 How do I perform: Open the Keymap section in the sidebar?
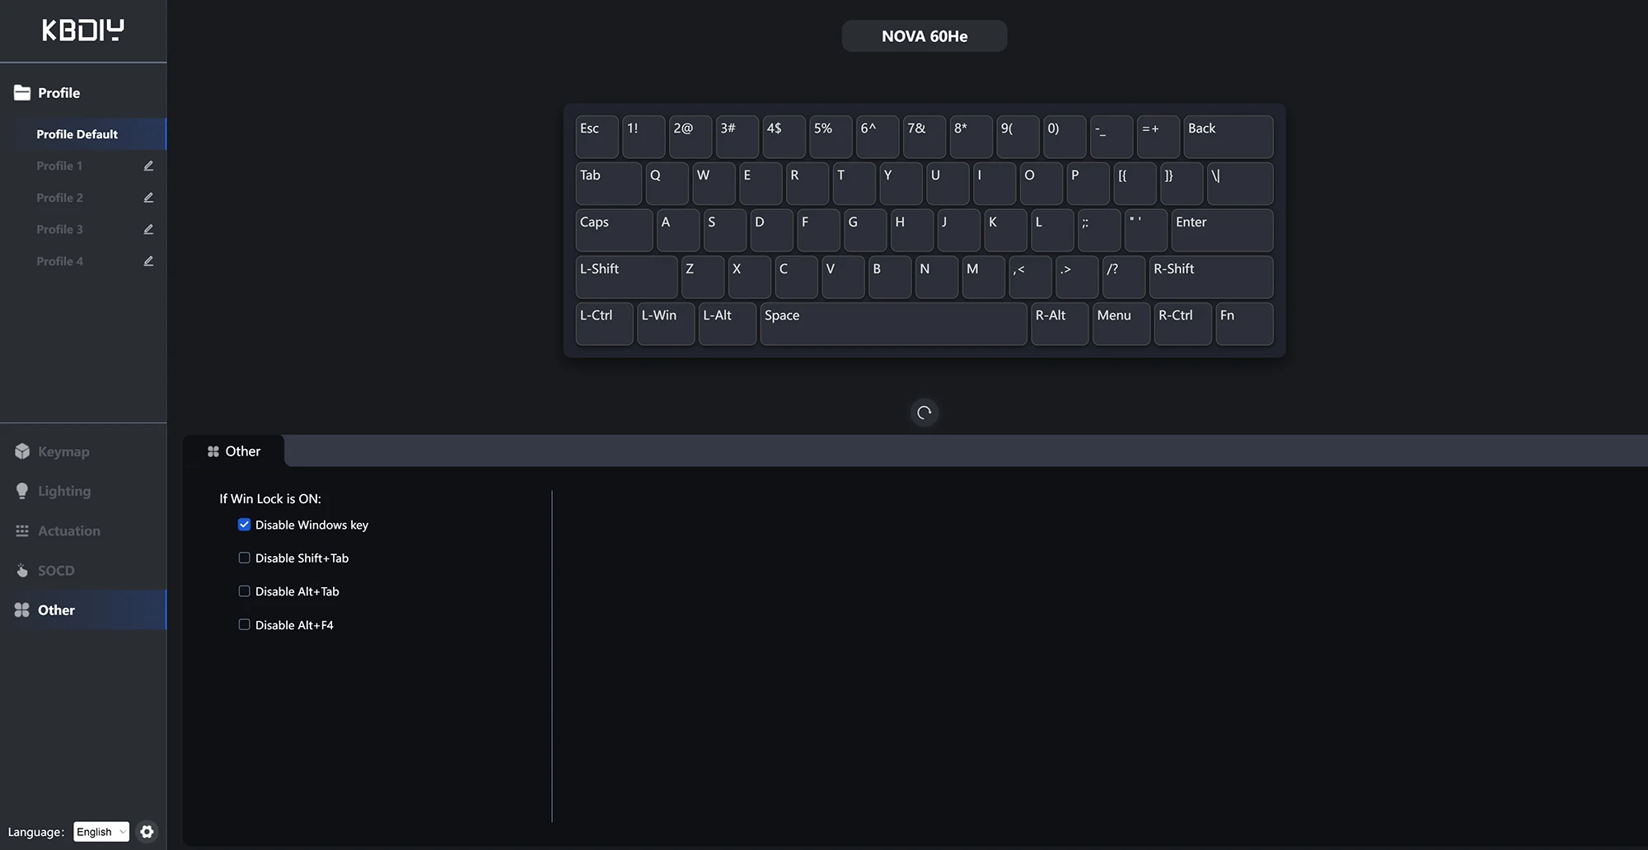pos(83,451)
